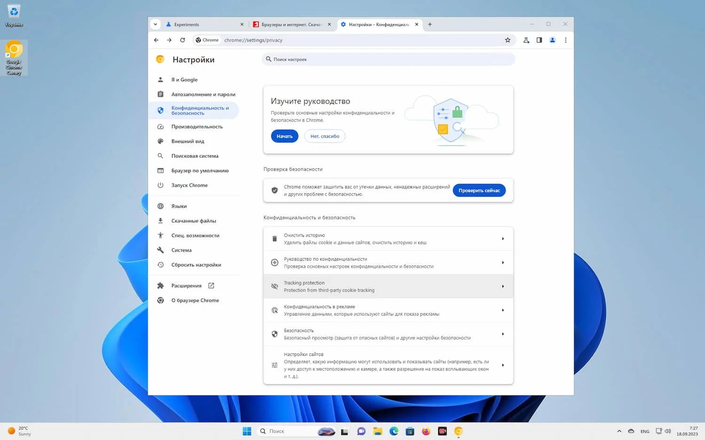This screenshot has height=440, width=705.
Task: Click the Проверить сейчас button
Action: 479,190
